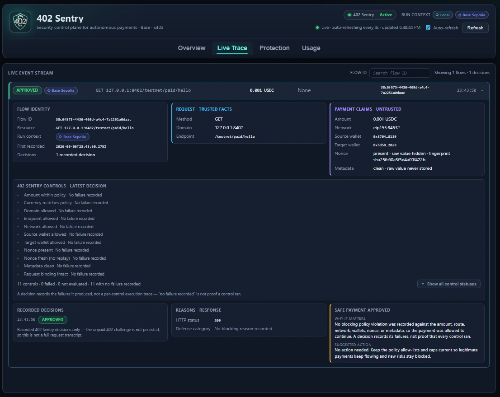Viewport: 500px width, 397px height.
Task: Collapse the approved flow row arrow
Action: pos(482,90)
